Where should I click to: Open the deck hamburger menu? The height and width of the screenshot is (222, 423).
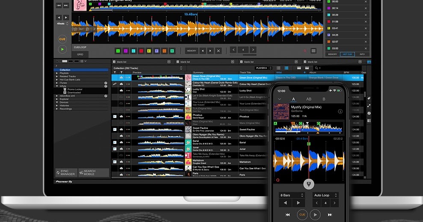pos(313,51)
